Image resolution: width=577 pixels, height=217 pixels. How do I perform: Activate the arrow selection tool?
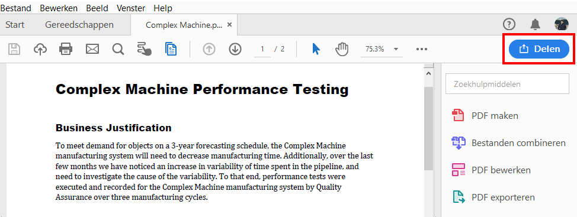[x=316, y=49]
